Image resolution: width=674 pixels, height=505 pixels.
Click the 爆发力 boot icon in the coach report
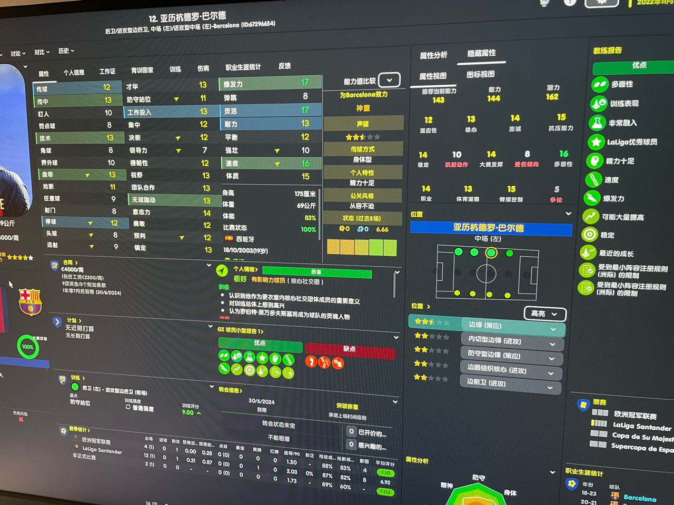[x=592, y=198]
